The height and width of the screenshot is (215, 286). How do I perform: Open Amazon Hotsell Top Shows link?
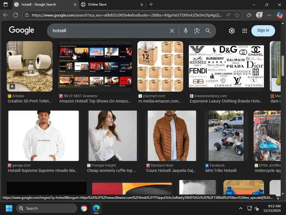pos(95,101)
